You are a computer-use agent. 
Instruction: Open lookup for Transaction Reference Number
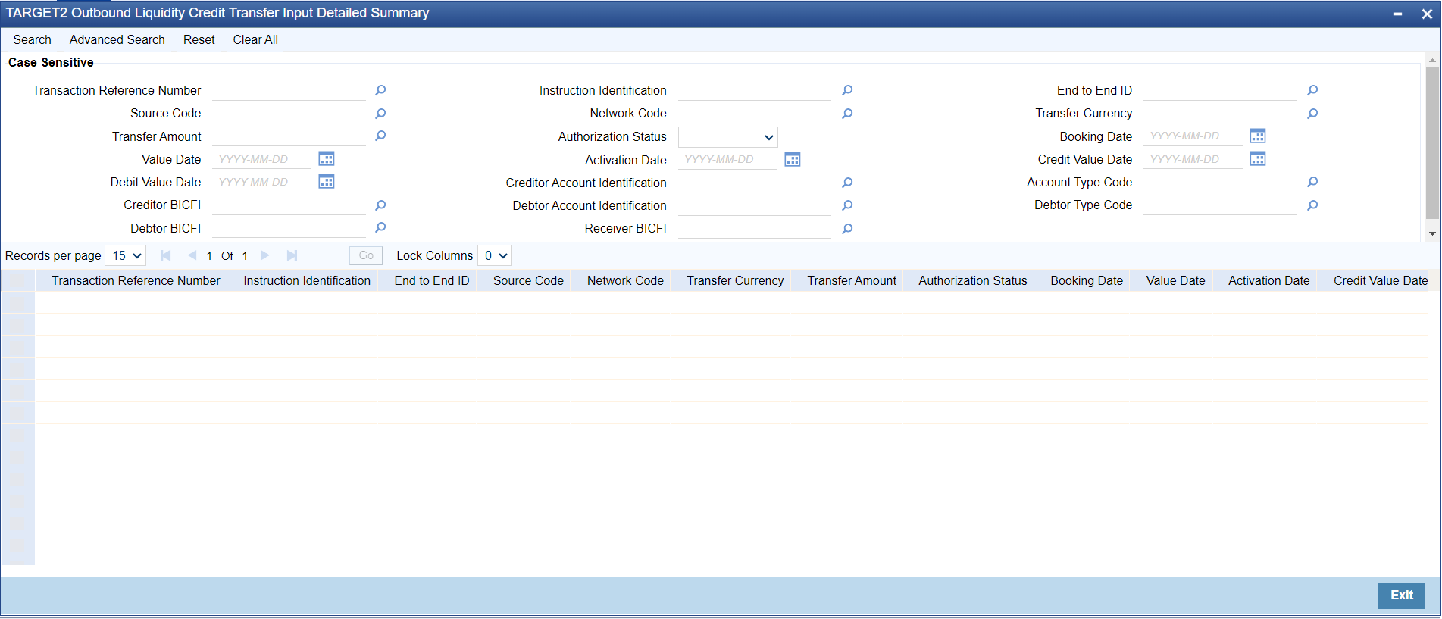pos(380,90)
